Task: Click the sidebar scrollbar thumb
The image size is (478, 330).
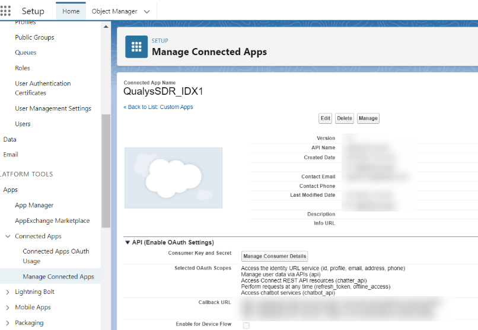Action: 106,171
